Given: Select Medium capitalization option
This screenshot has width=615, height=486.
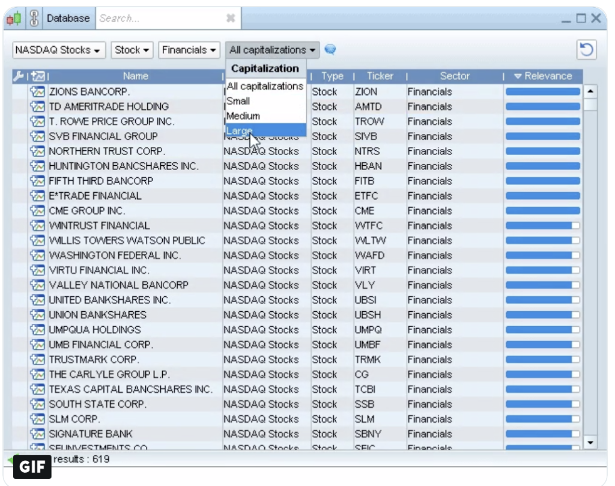Looking at the screenshot, I should coord(265,116).
